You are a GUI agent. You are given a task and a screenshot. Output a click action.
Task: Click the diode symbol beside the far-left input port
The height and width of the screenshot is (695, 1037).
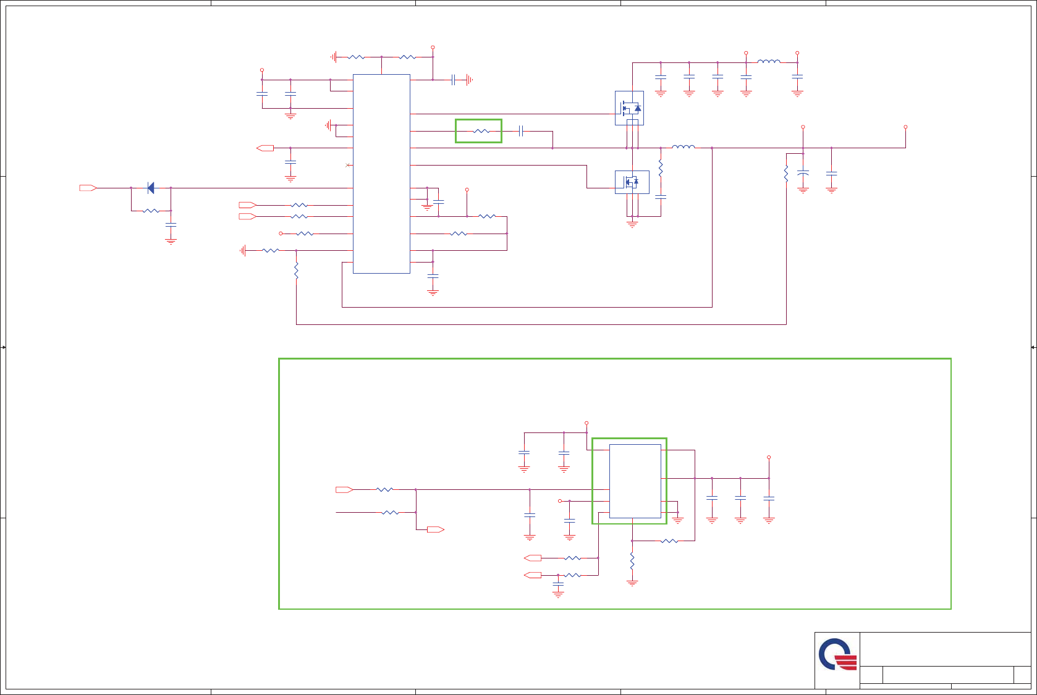(x=151, y=188)
